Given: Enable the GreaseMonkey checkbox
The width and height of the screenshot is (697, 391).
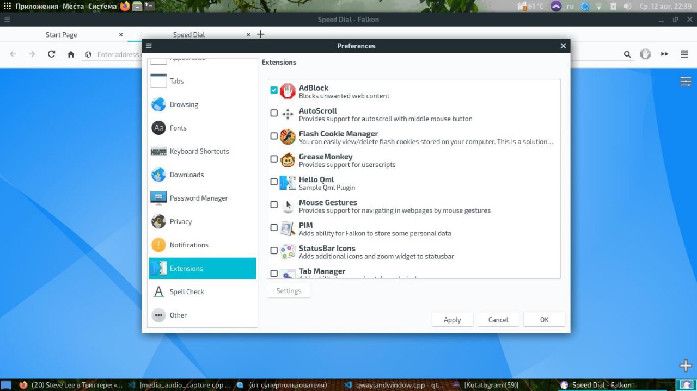Looking at the screenshot, I should tap(274, 159).
